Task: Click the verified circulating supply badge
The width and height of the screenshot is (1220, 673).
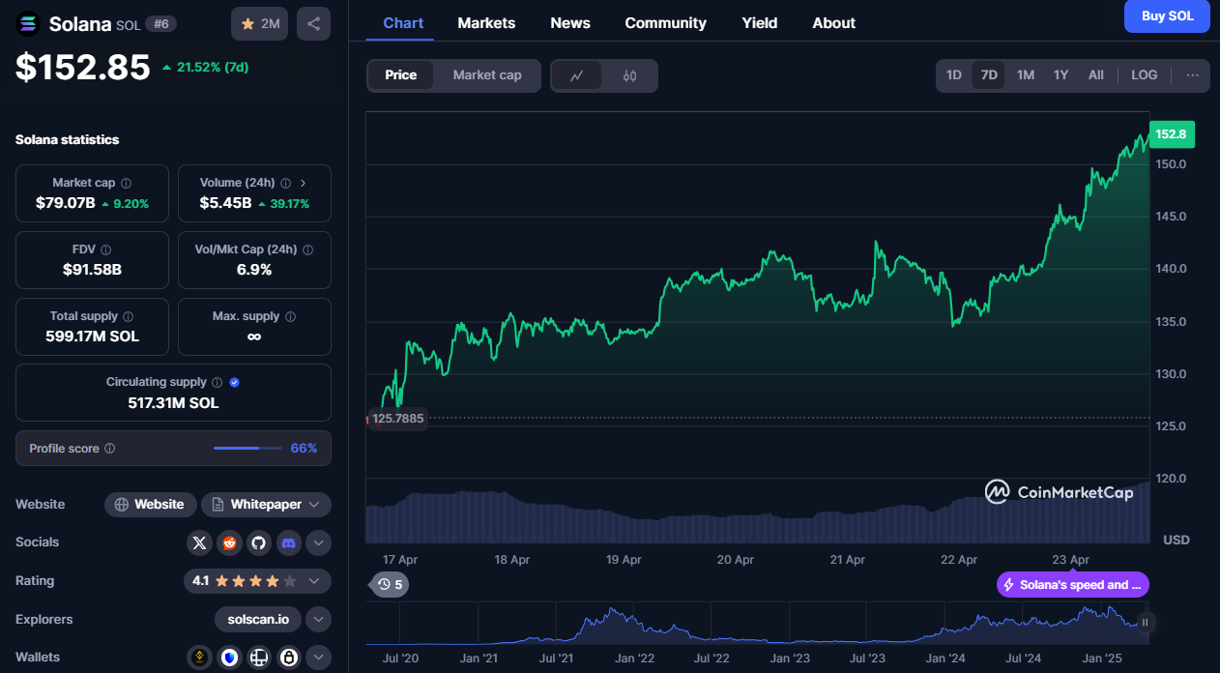Action: tap(235, 382)
